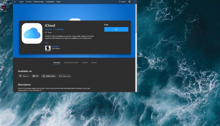
Task: Click the back arrow in Store header
Action: pyautogui.click(x=15, y=1)
